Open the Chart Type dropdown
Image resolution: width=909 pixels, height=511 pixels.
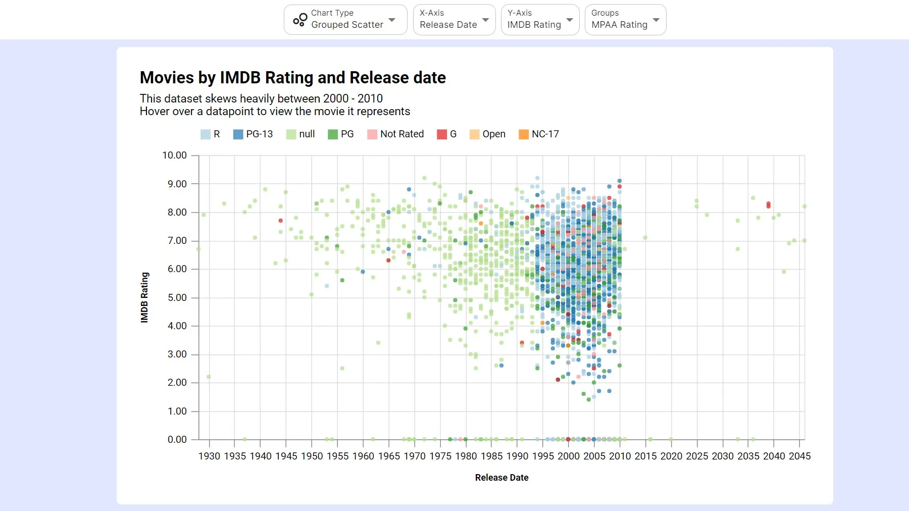point(345,20)
